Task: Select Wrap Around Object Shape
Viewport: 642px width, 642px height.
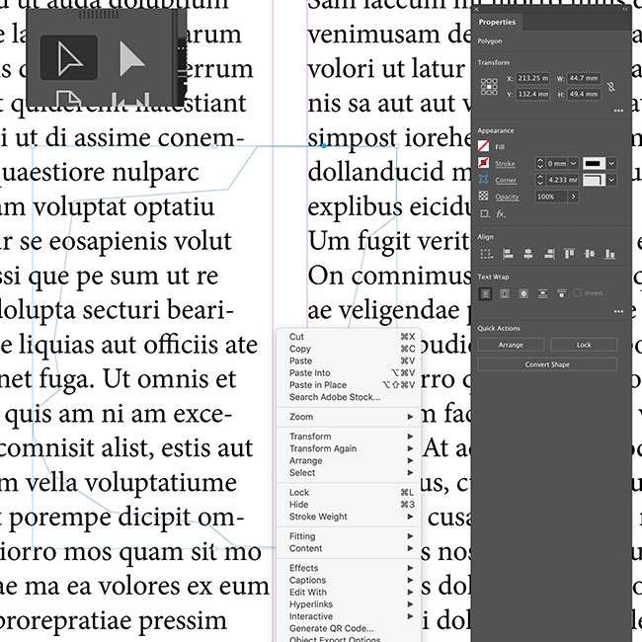Action: point(523,293)
